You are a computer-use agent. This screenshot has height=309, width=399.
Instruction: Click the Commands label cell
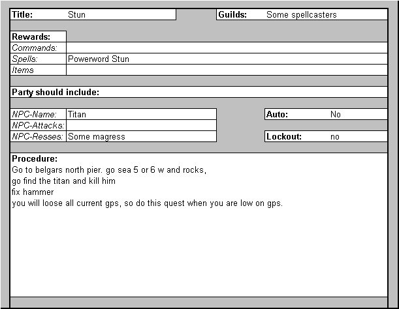pyautogui.click(x=39, y=48)
